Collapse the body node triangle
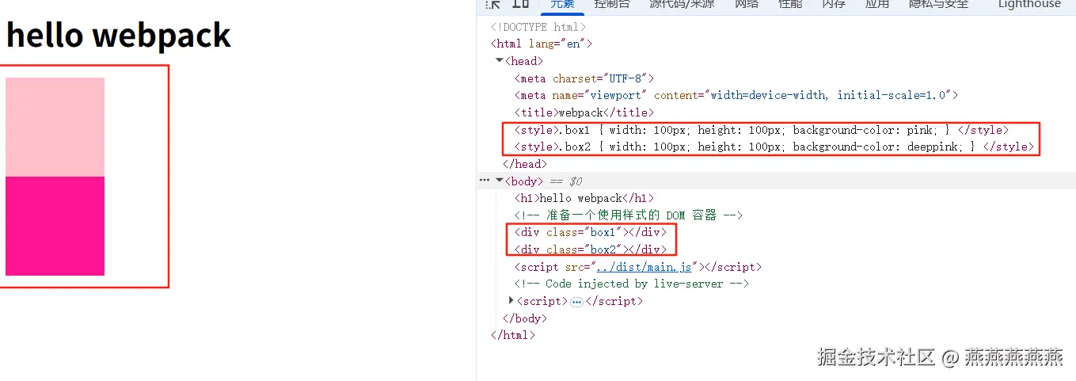Screen dimensions: 1076x381 (x=499, y=181)
